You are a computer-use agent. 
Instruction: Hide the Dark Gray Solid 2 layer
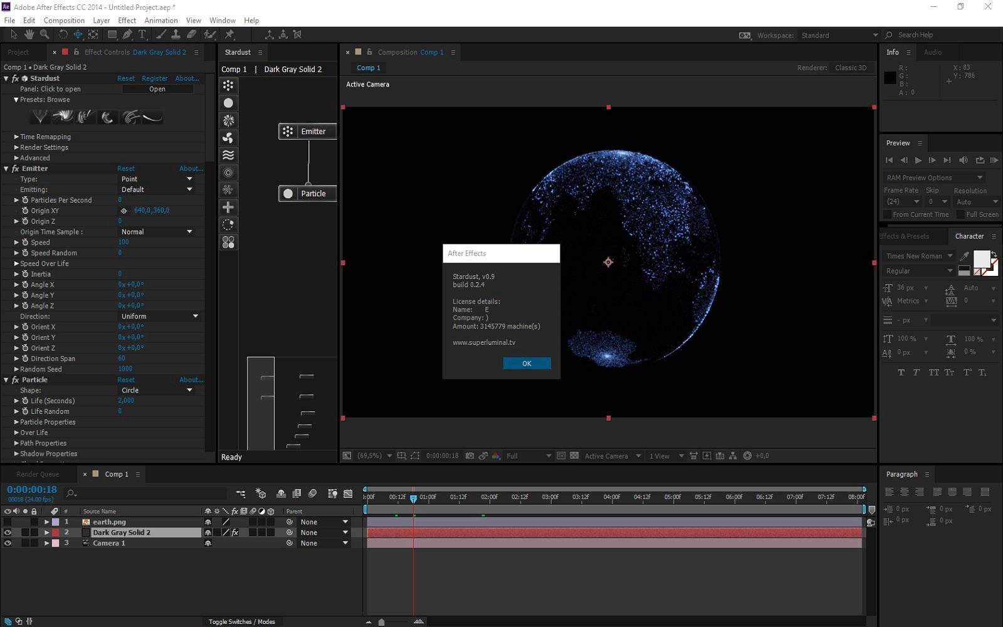click(8, 532)
